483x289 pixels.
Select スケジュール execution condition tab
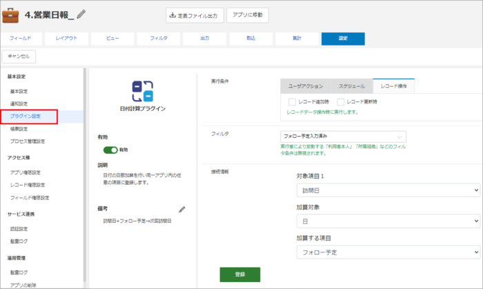[352, 86]
